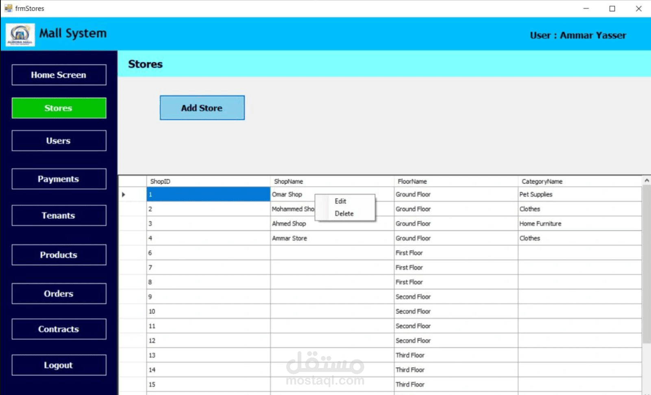Choose Edit from the context menu
This screenshot has width=651, height=395.
click(x=345, y=201)
